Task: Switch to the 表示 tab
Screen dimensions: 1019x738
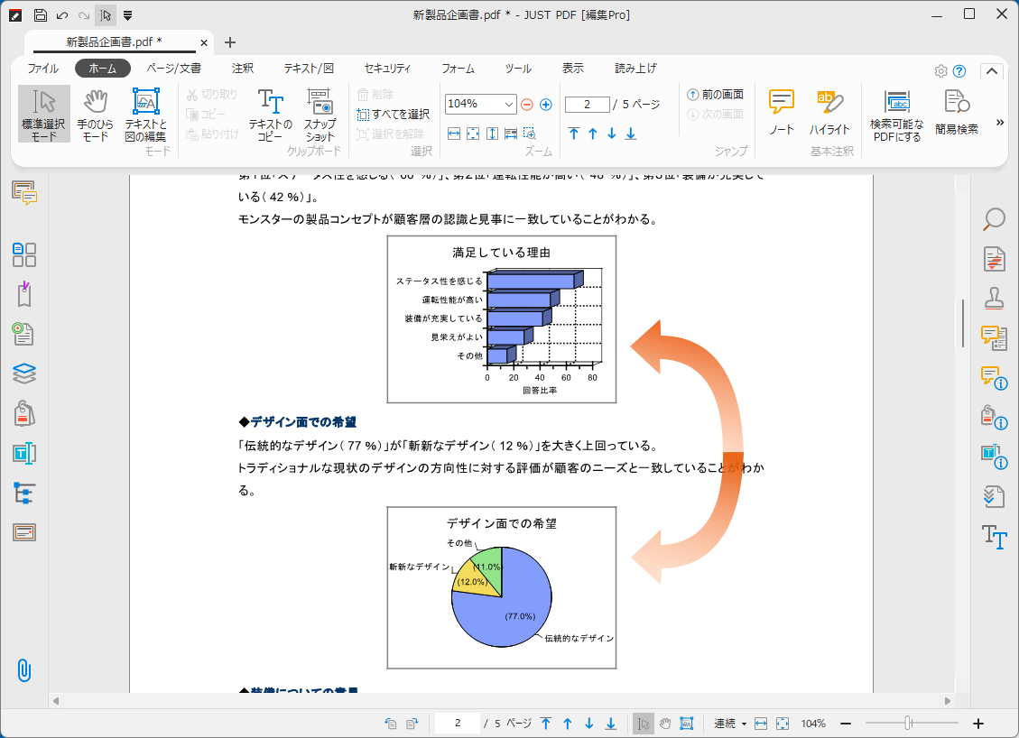Action: click(x=572, y=69)
